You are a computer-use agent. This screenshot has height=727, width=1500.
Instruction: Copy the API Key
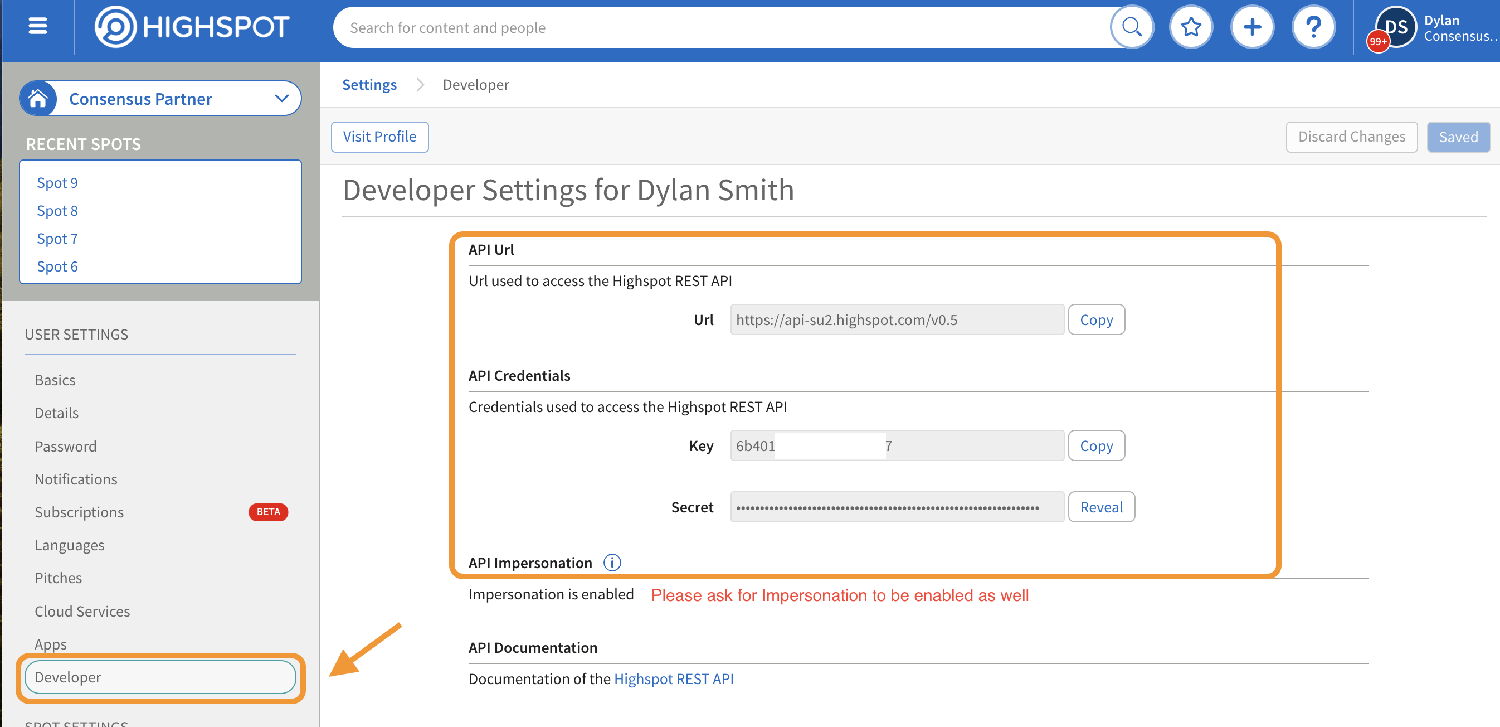click(x=1096, y=445)
